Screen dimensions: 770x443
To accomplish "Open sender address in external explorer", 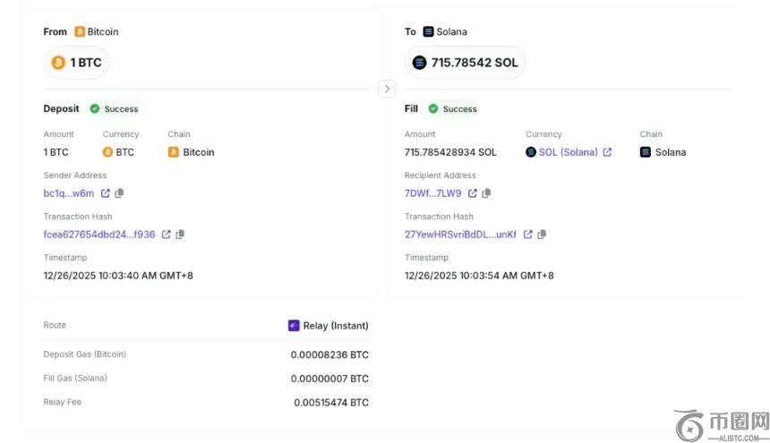I will pyautogui.click(x=105, y=193).
